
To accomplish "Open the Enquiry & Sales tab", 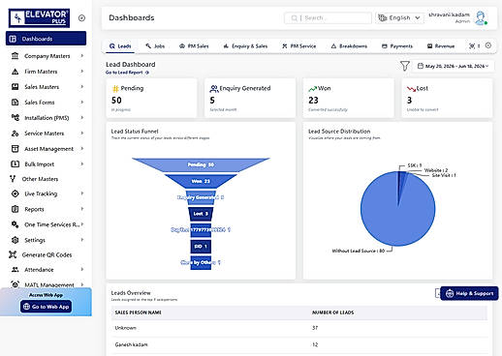I will (x=245, y=46).
